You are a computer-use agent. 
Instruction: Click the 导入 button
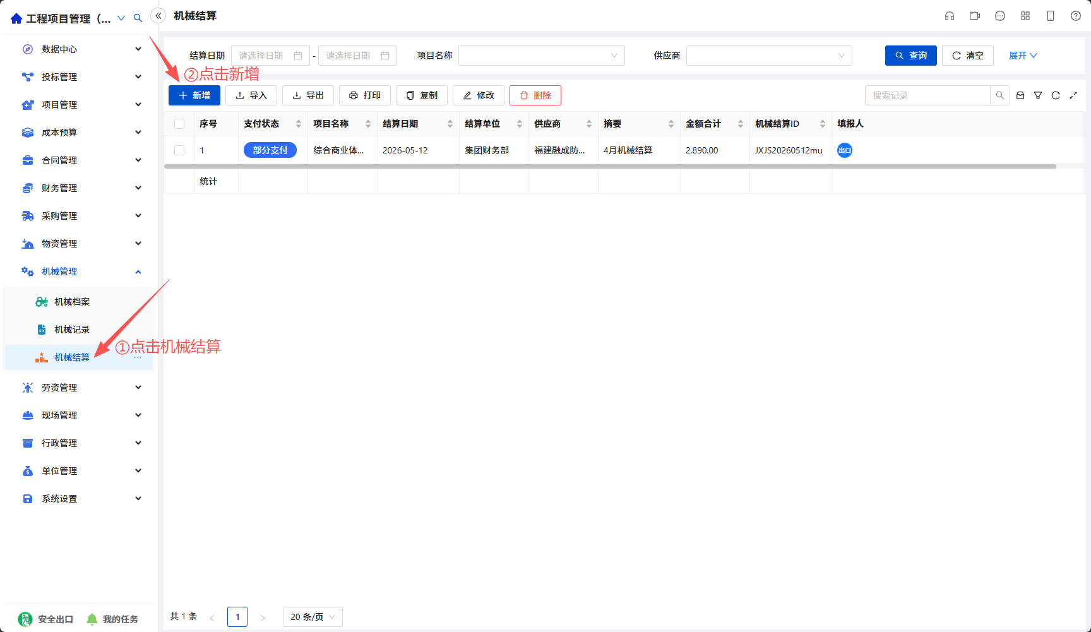pos(251,95)
